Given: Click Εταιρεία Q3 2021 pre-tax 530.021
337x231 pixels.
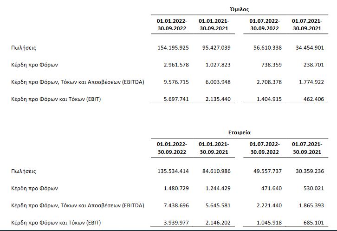Looking at the screenshot, I should (310, 188).
